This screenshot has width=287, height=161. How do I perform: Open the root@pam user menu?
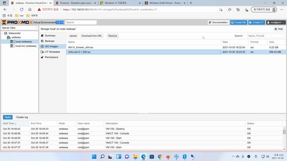(276, 22)
